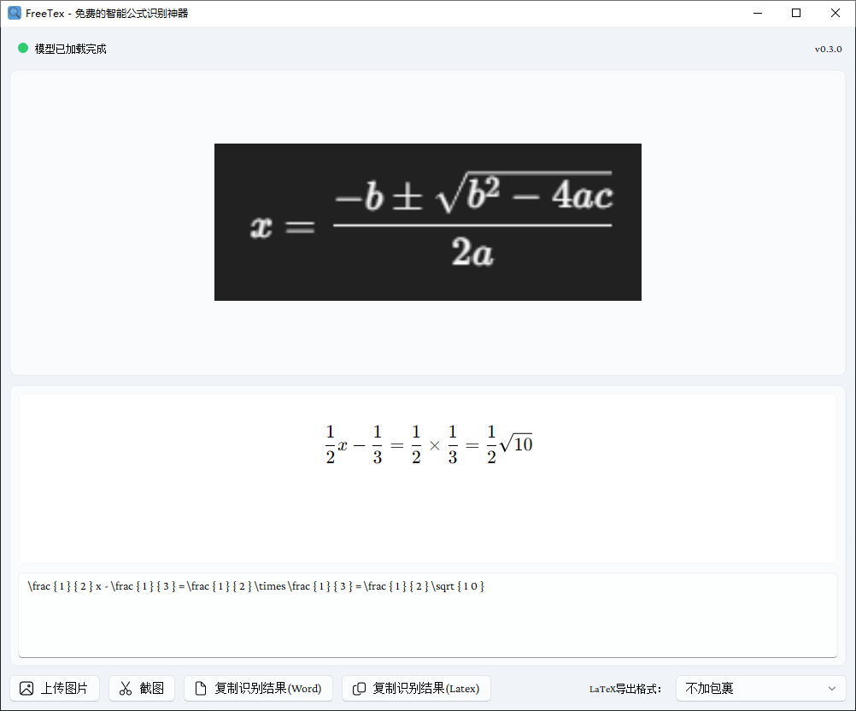Click the dropdown chevron beside 不加包裹
Screen dimensions: 856x711
pos(831,689)
